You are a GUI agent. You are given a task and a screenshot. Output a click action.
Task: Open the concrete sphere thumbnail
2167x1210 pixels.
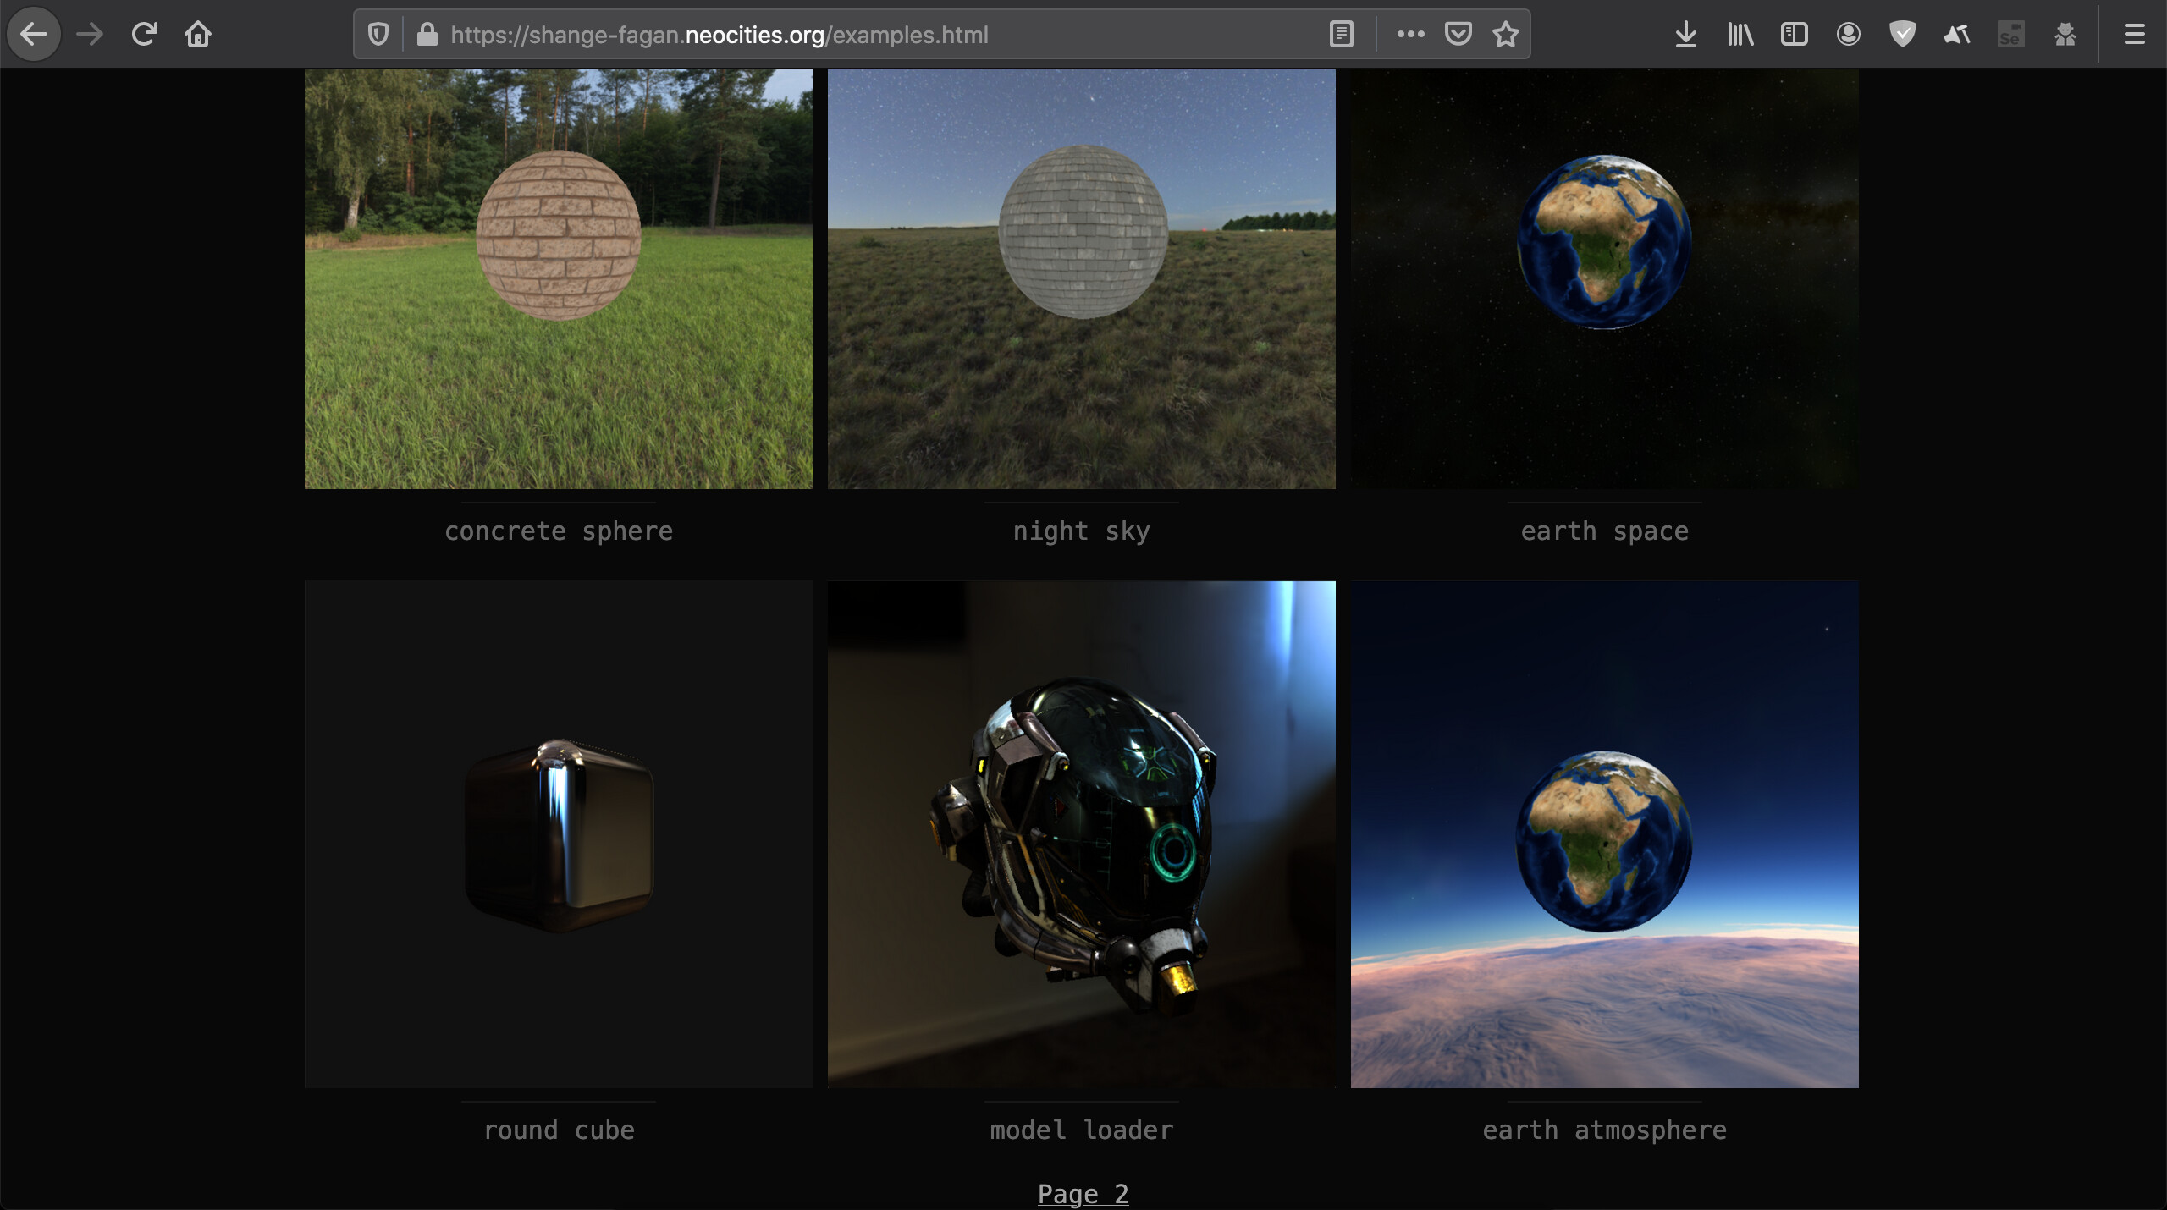click(x=559, y=279)
